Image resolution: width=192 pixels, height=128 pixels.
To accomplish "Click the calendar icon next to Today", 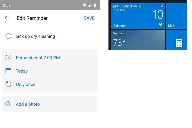I will (8, 71).
